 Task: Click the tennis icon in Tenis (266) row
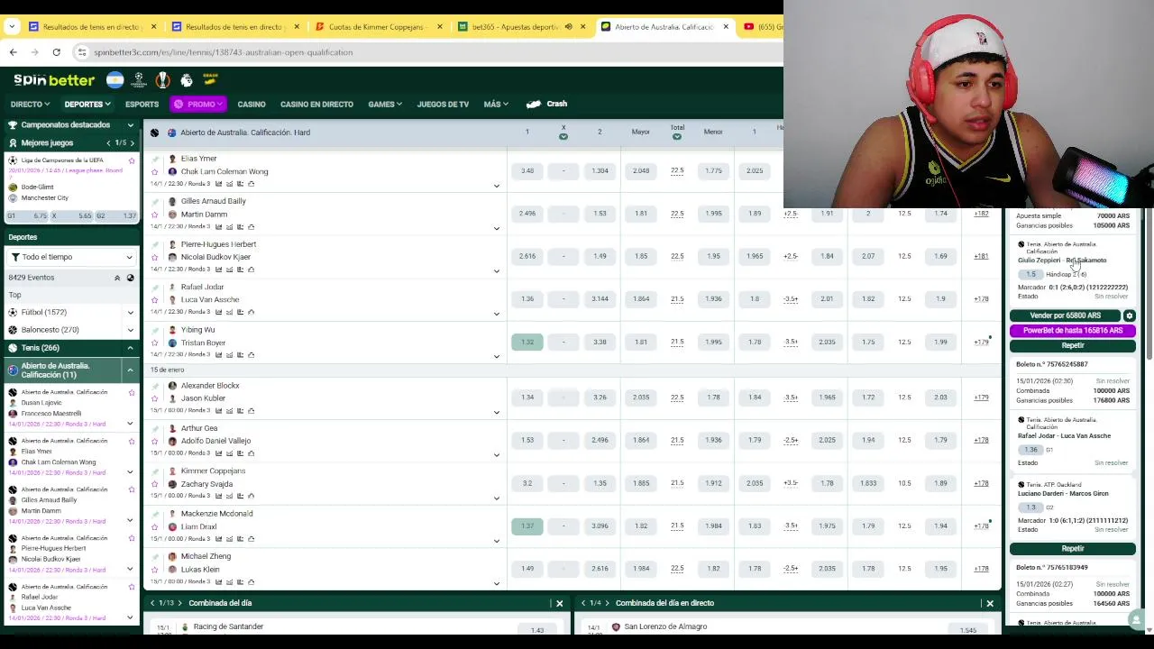coord(13,348)
